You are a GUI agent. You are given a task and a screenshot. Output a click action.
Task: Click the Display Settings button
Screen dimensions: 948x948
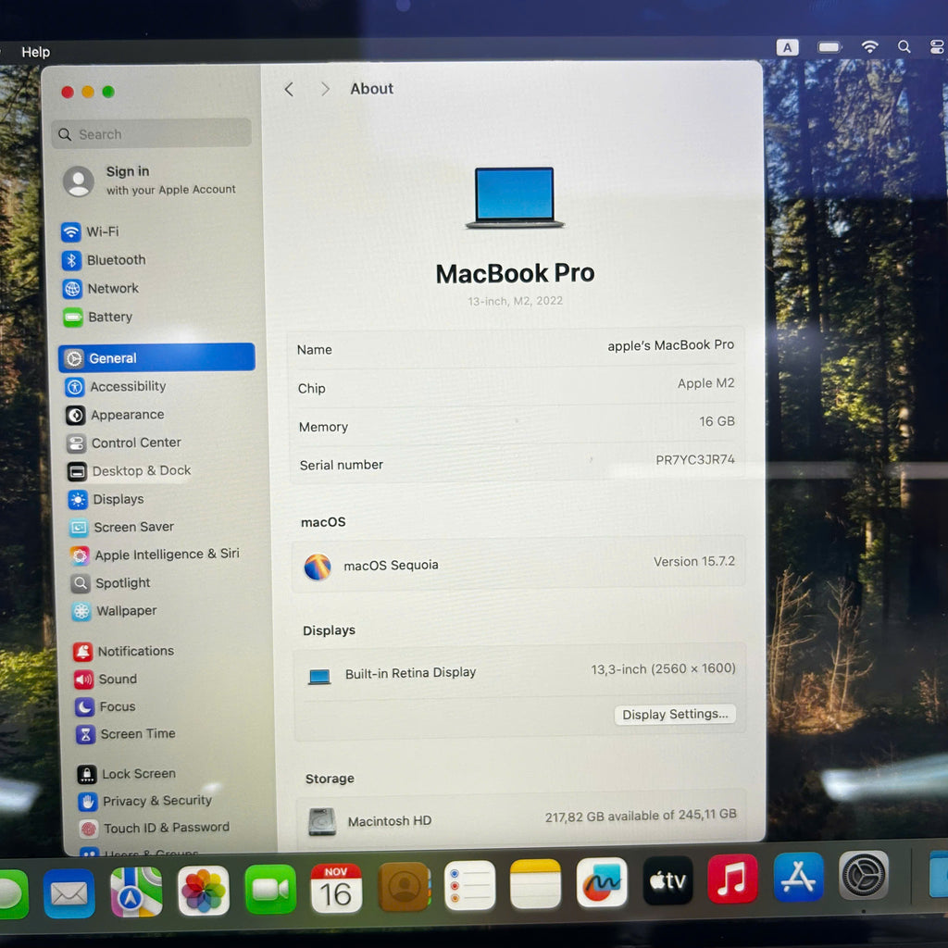675,715
